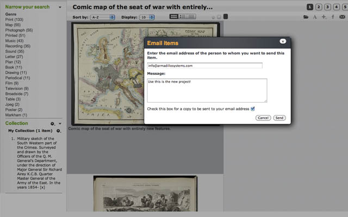This screenshot has height=217, width=348.
Task: Filter by genre Sound (35)
Action: (15, 52)
